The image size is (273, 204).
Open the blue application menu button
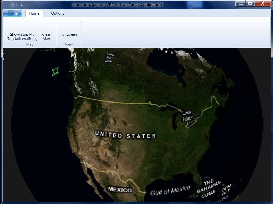(x=13, y=13)
